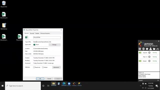Click the OpenDocument Spreadsheet type text
This screenshot has height=90, width=160.
click(x=42, y=42)
